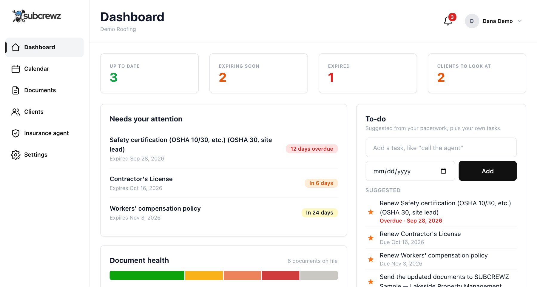Open Workers' compensation policy attention item

(224, 213)
